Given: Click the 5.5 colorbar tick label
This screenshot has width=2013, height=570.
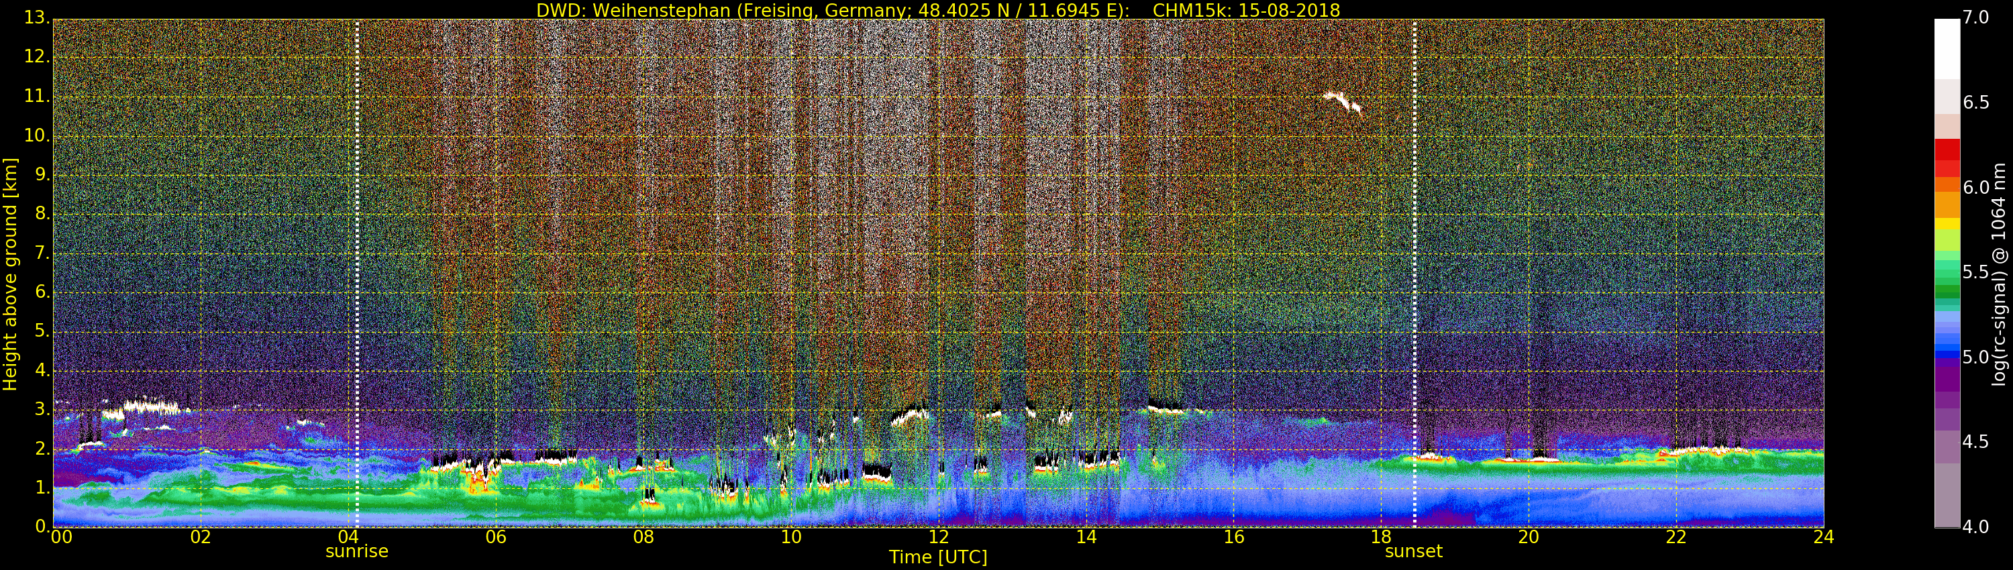Looking at the screenshot, I should [1975, 272].
